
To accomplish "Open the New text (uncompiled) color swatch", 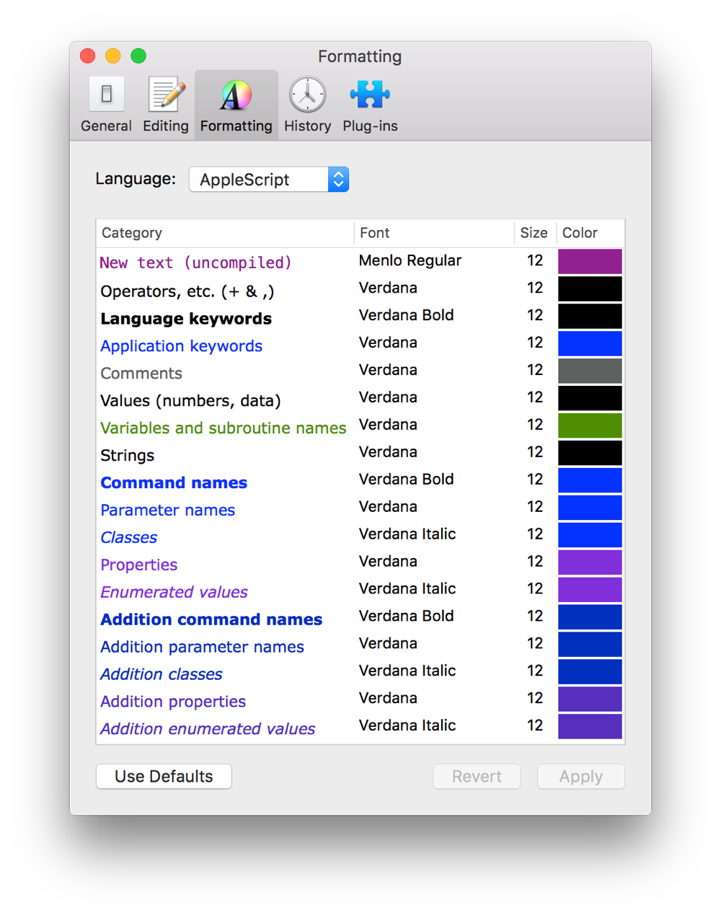I will click(589, 261).
